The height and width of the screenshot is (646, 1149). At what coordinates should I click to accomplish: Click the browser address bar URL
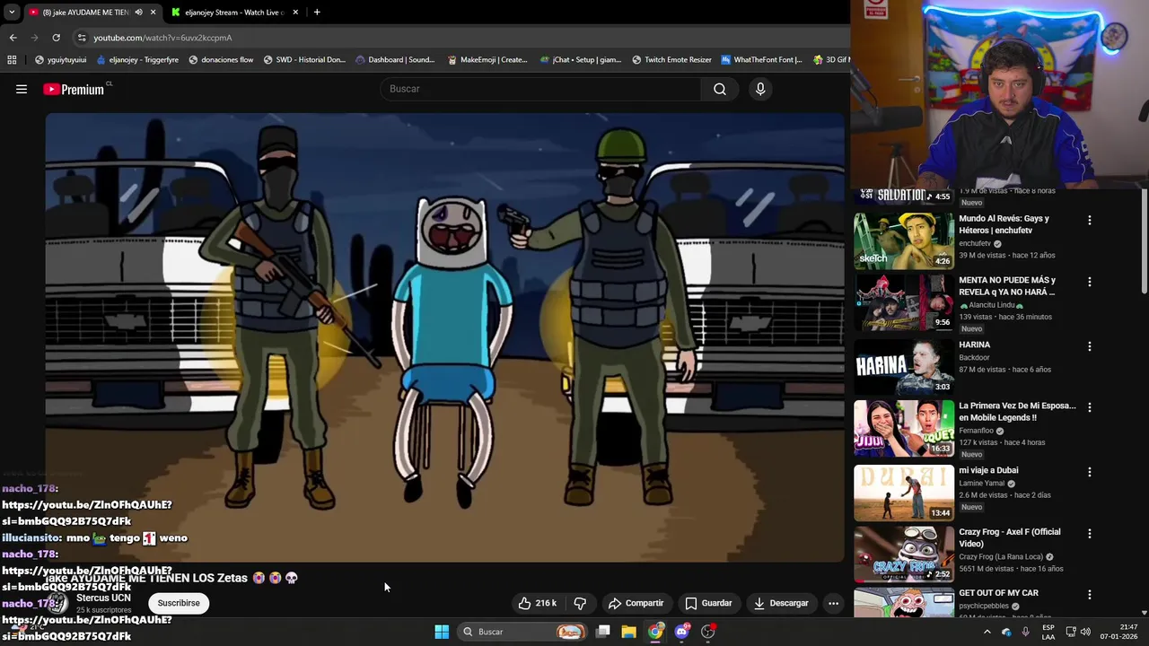162,38
